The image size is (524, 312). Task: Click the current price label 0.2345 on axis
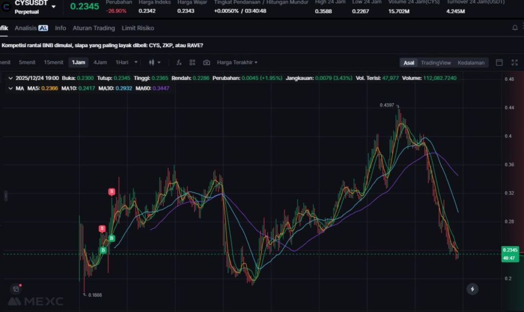tap(510, 250)
